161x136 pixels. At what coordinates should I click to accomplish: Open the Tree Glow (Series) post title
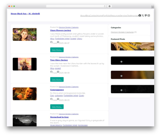[59, 60]
